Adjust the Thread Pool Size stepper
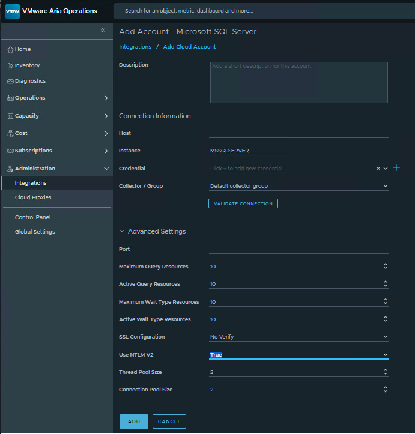The width and height of the screenshot is (415, 434). (386, 372)
